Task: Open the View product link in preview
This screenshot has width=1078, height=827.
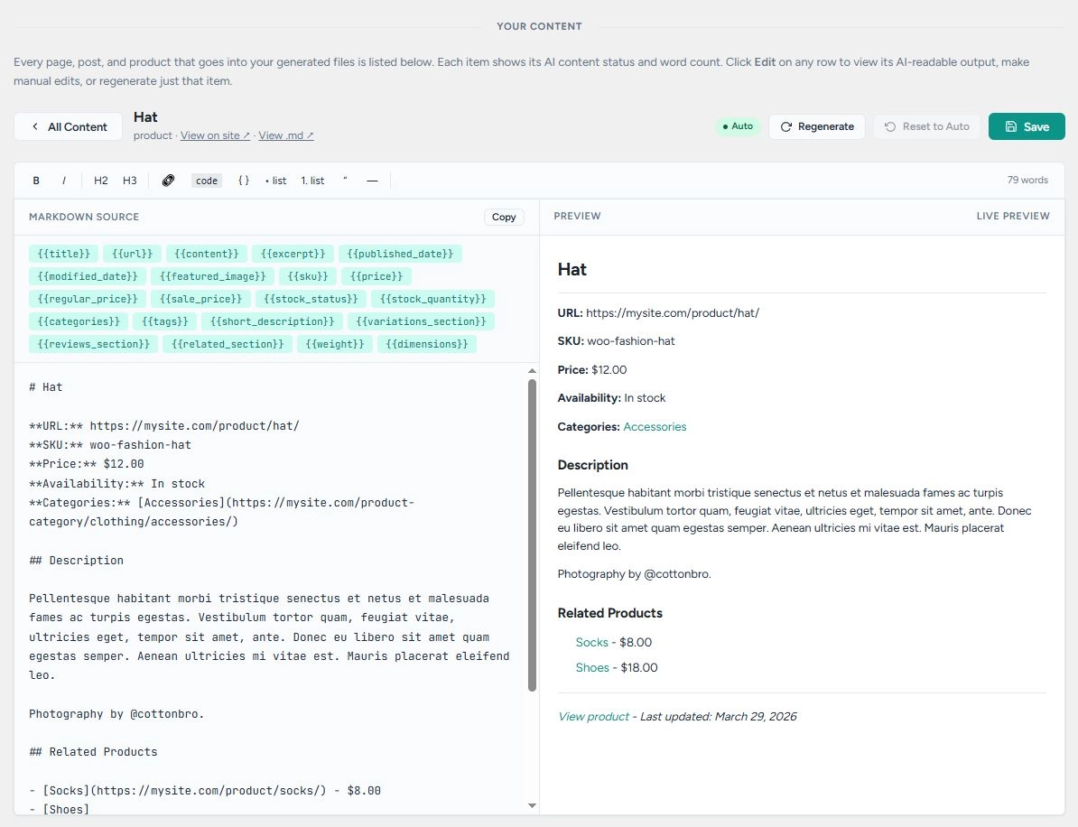Action: pyautogui.click(x=593, y=716)
